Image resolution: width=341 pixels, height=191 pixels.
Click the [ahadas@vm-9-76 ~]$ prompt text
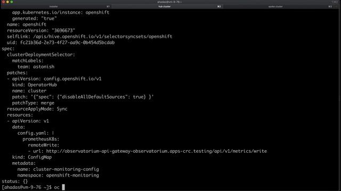[27, 187]
